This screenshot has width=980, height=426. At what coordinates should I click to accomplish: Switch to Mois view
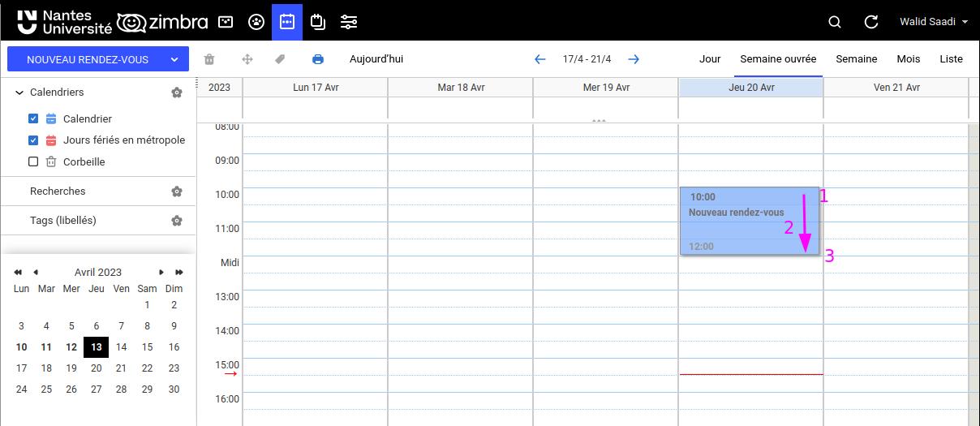pos(908,59)
